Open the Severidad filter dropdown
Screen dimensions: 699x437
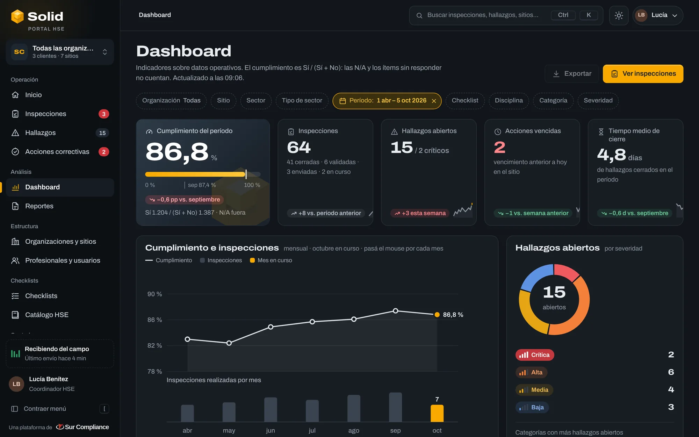click(x=598, y=101)
